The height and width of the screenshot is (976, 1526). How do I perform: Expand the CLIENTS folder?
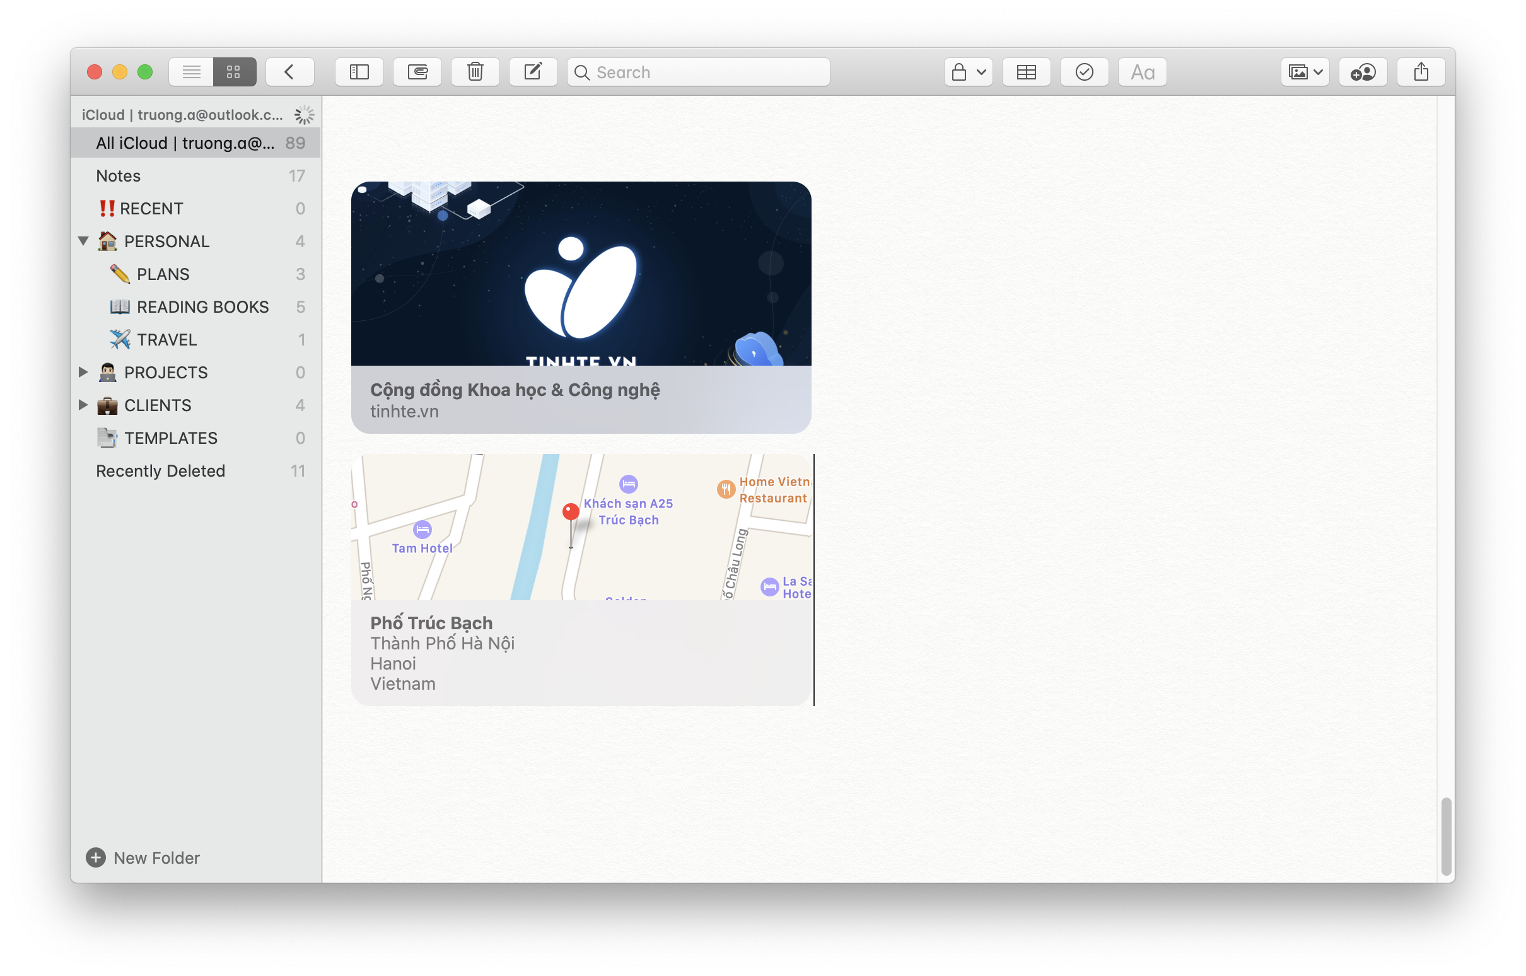tap(83, 405)
